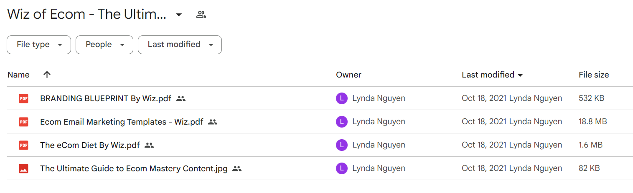This screenshot has height=193, width=633.
Task: Open the File type filter dropdown
Action: pos(39,45)
